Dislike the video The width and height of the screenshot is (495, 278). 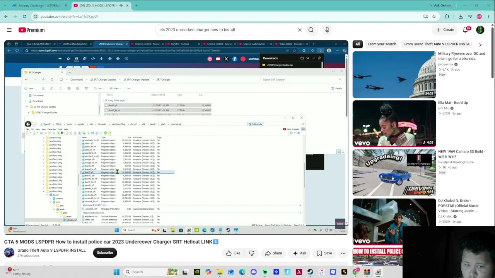tap(252, 253)
